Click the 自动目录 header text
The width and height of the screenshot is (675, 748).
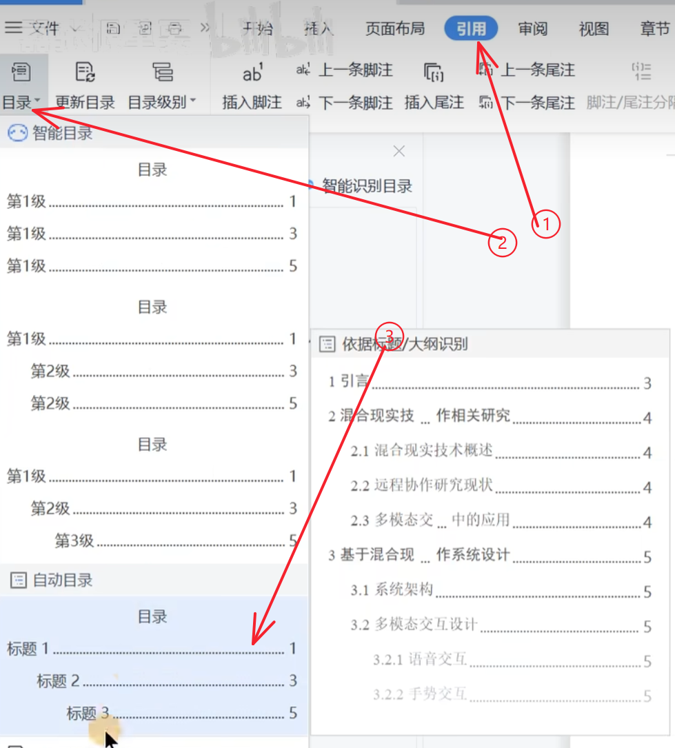(63, 580)
